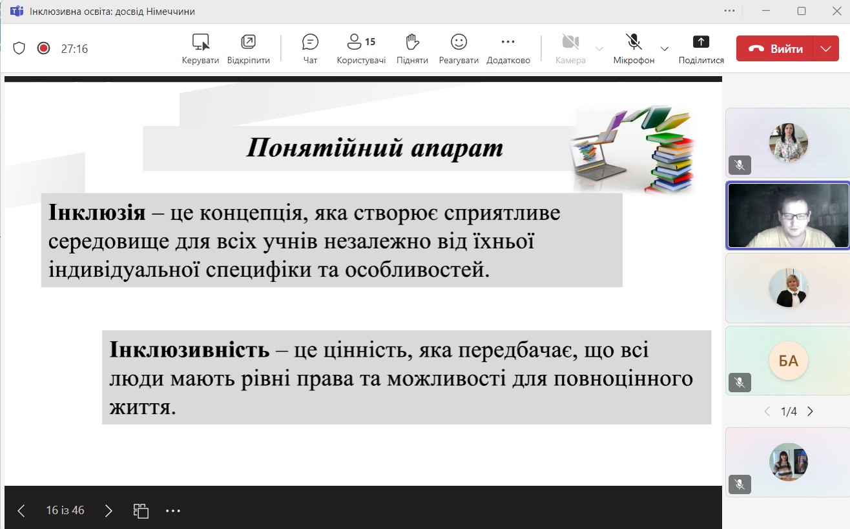
Task: Open the Реагувати reactions menu
Action: click(459, 49)
